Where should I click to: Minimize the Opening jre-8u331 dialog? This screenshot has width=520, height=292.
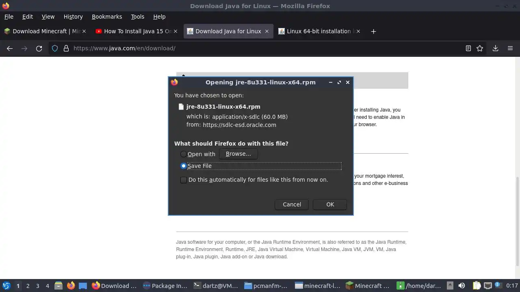(x=331, y=82)
